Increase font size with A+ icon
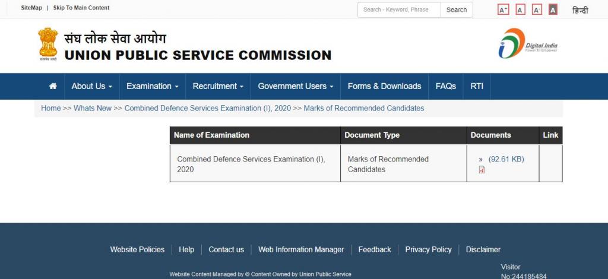The image size is (608, 279). click(x=503, y=9)
